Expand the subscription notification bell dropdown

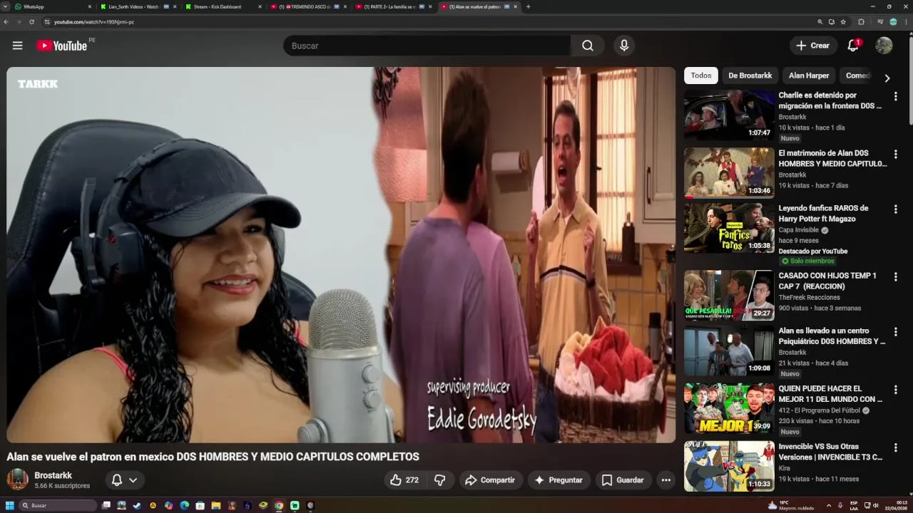pos(124,480)
